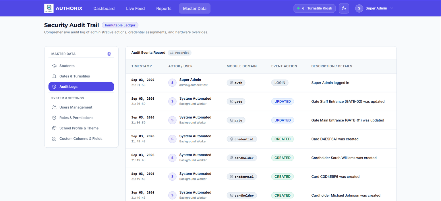The height and width of the screenshot is (201, 441).
Task: Open the Super Admin account dropdown chevron
Action: [391, 8]
